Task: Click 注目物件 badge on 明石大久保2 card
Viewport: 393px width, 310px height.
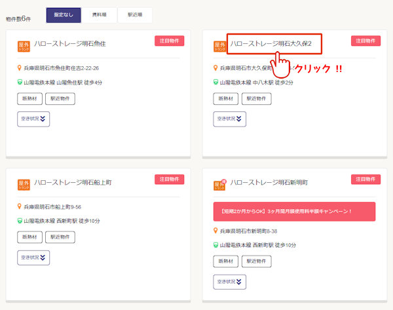Action: (365, 41)
